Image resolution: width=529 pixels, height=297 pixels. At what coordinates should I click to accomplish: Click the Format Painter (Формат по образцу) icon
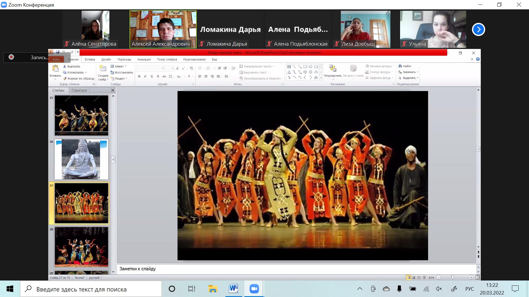[x=65, y=78]
